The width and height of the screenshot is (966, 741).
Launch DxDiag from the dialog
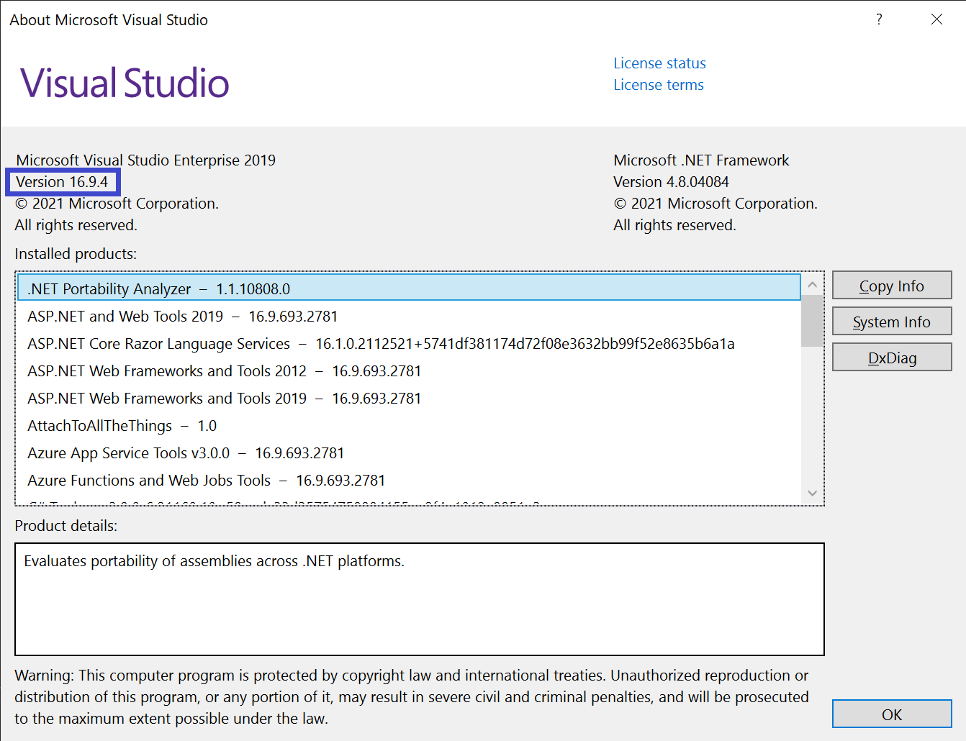tap(892, 358)
